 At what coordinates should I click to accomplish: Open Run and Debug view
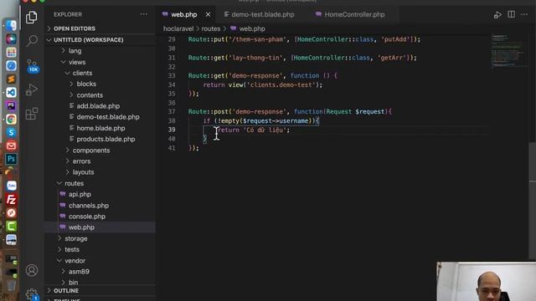click(32, 89)
